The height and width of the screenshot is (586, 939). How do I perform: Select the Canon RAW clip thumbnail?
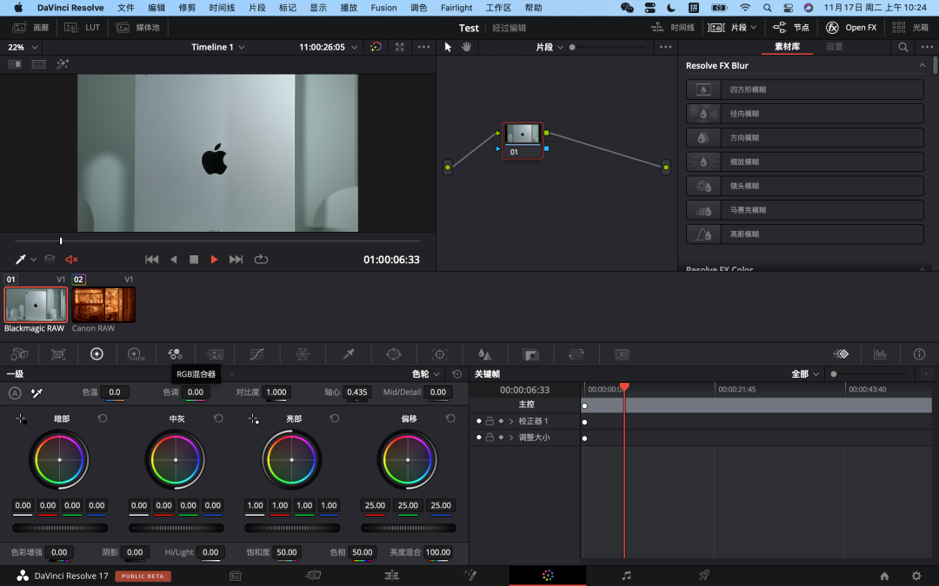coord(103,306)
